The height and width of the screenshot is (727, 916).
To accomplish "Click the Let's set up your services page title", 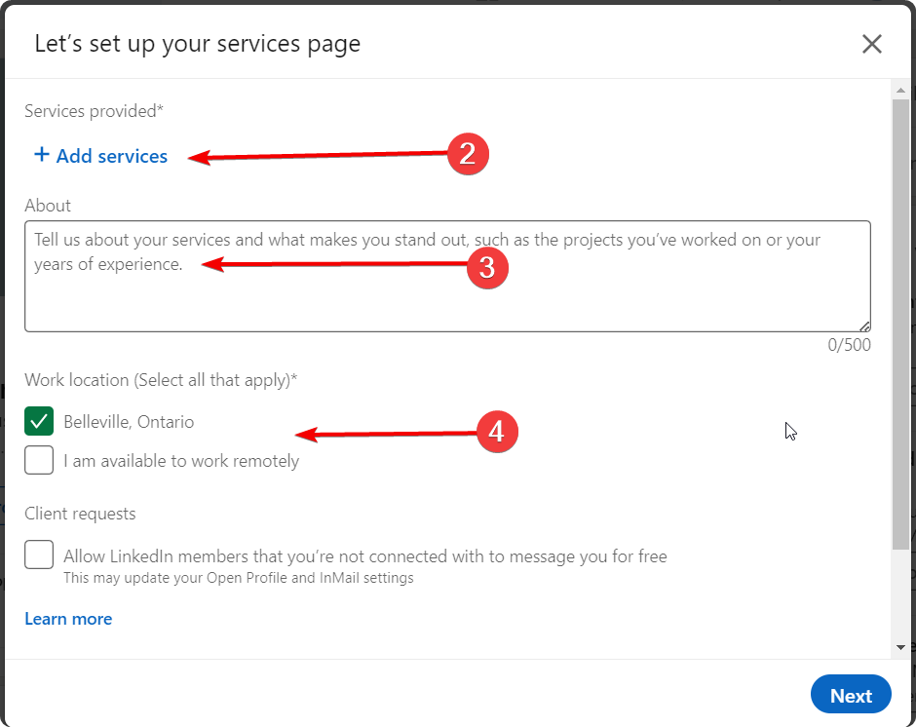I will pos(198,44).
